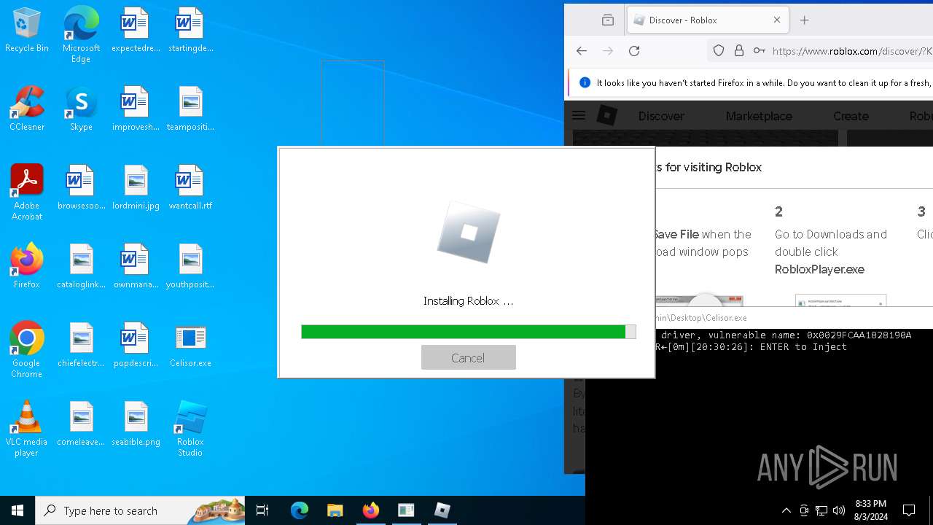
Task: Open File Explorer from taskbar
Action: [335, 510]
